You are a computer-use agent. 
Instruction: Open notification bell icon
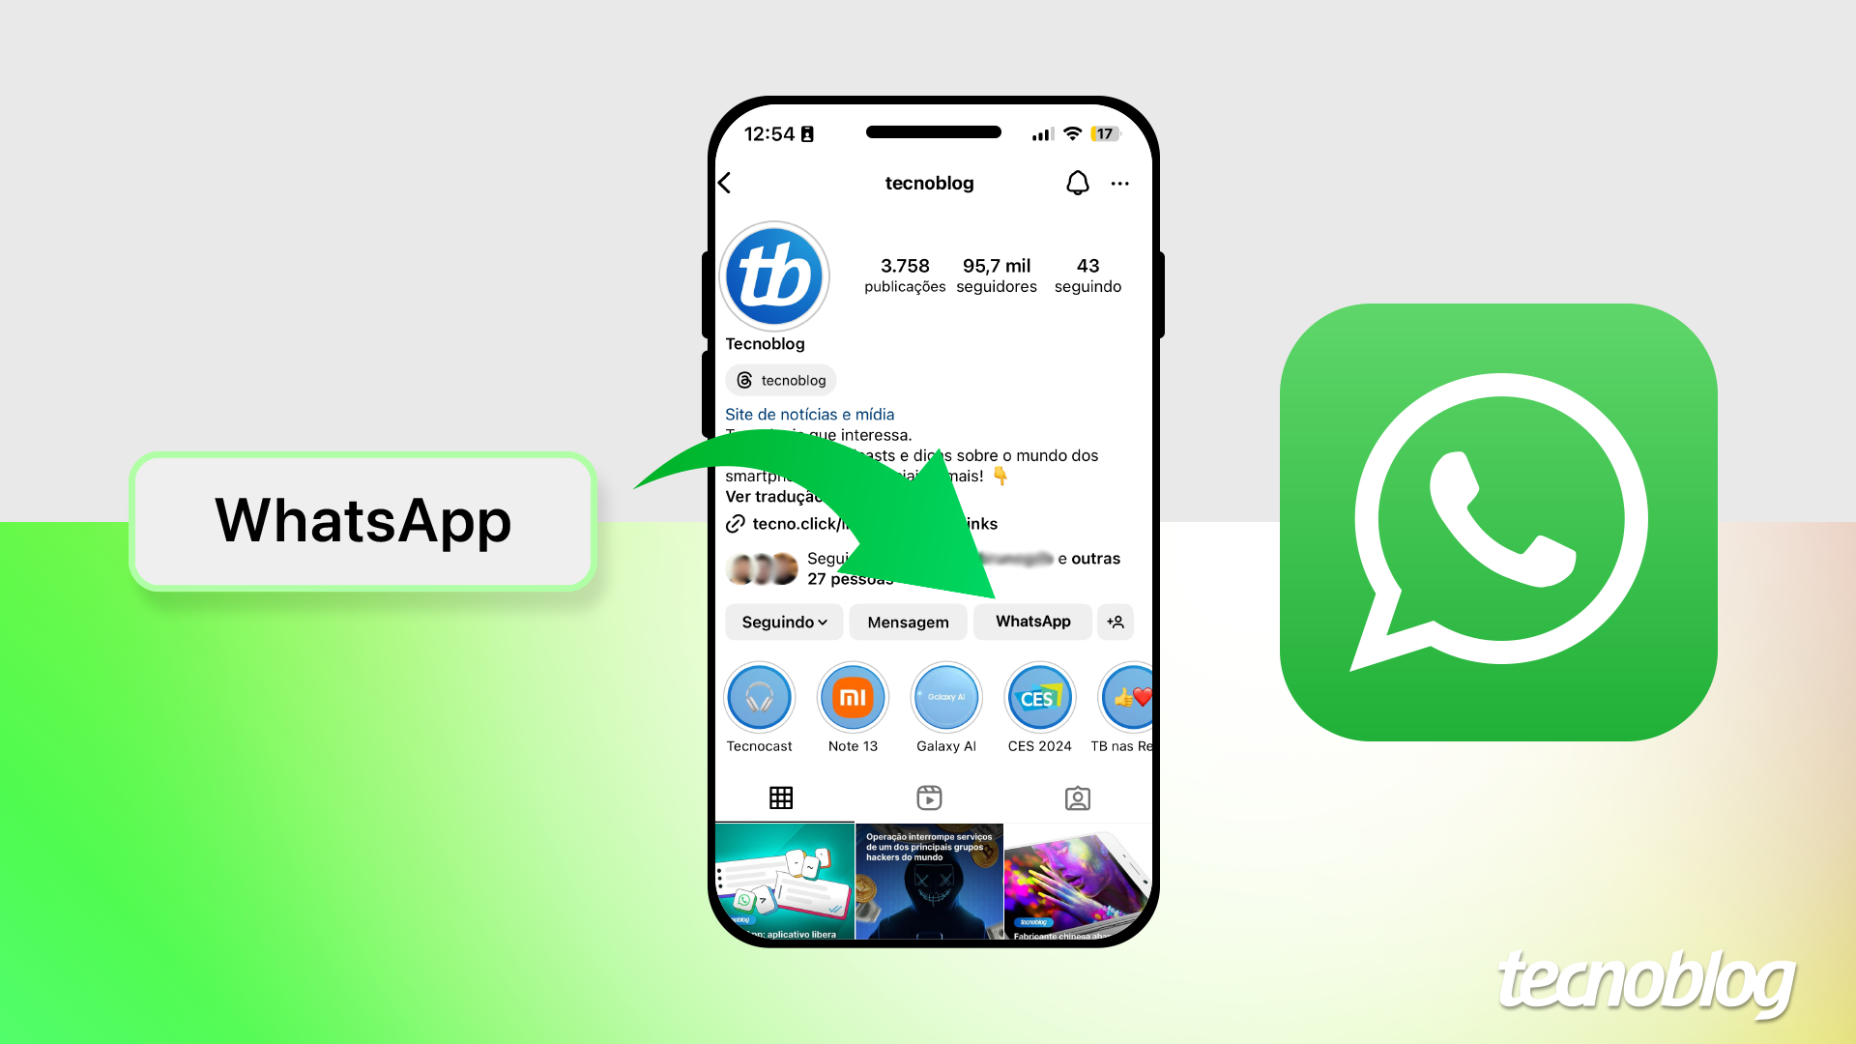[1075, 181]
